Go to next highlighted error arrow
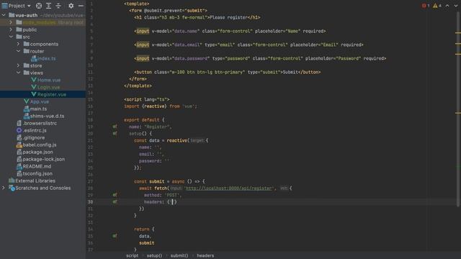461x259 pixels. [455, 6]
